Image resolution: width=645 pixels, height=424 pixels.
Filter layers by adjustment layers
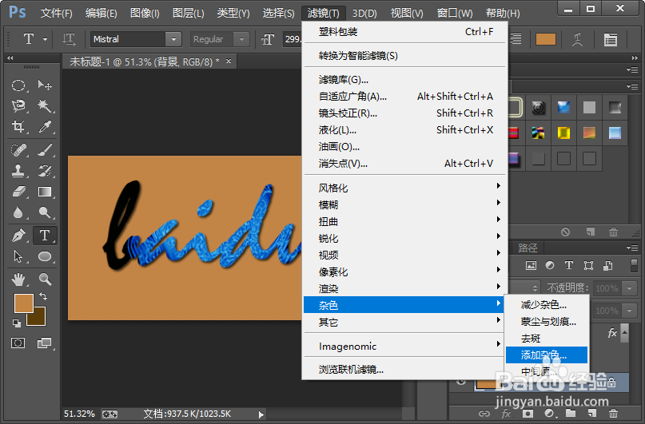coord(550,265)
